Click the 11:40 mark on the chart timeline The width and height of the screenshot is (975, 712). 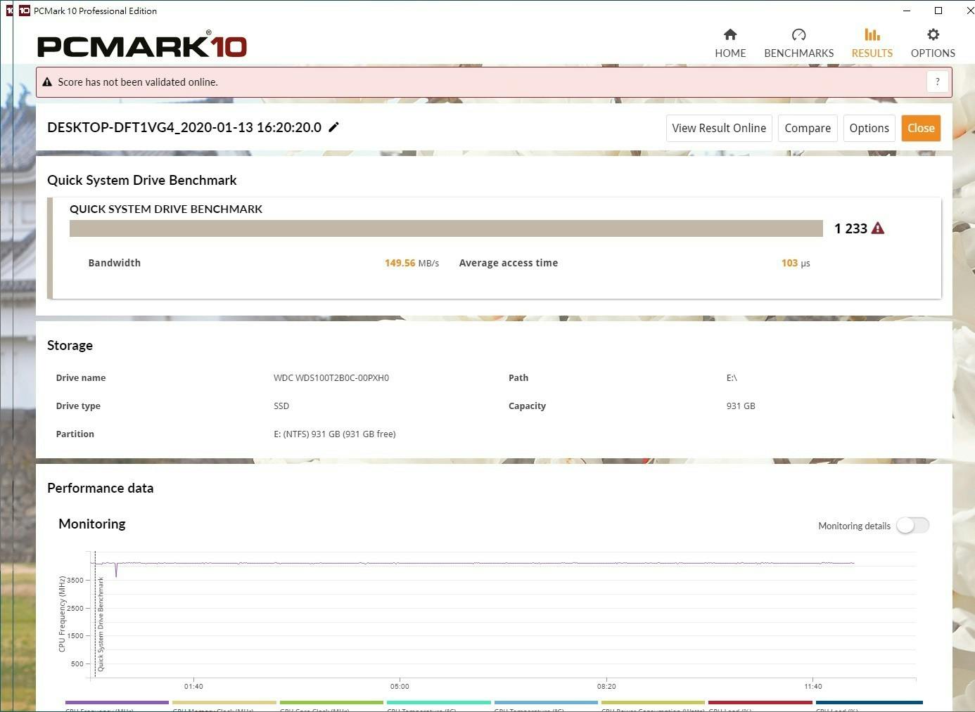point(813,686)
